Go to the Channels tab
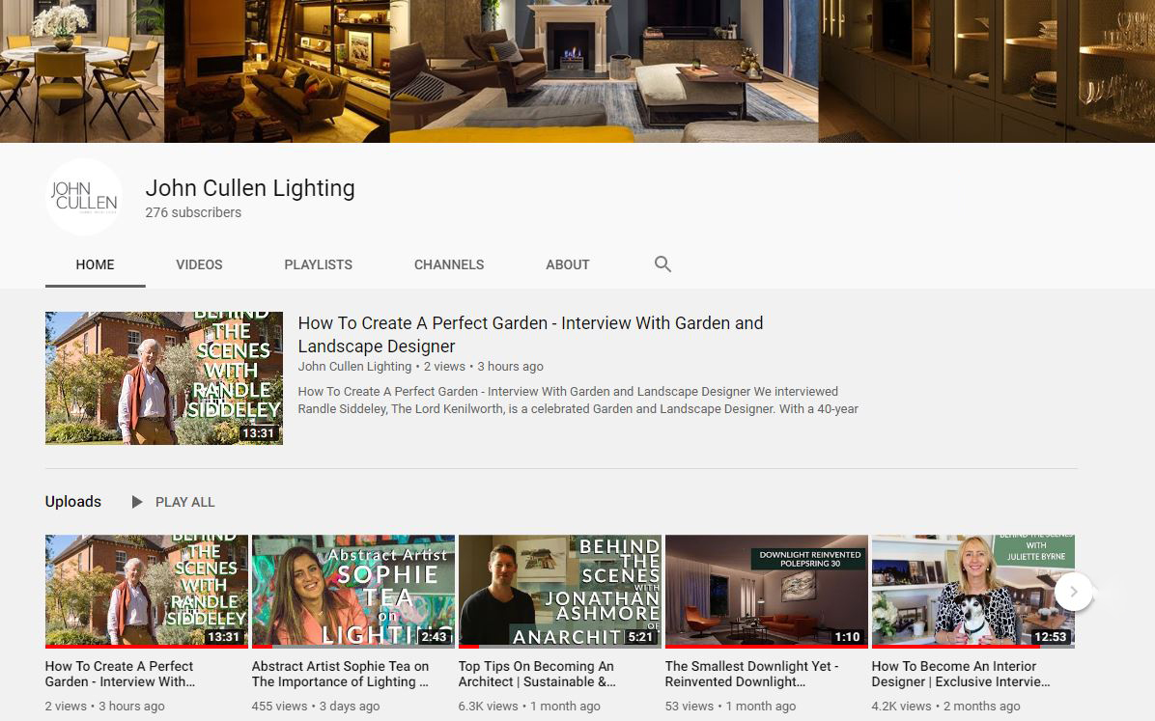 [x=449, y=265]
